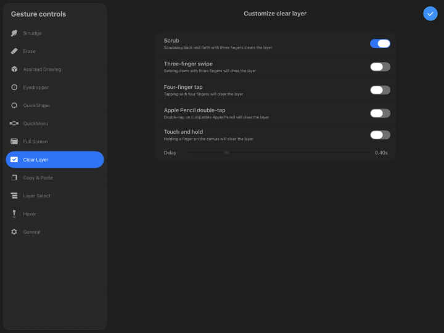The width and height of the screenshot is (444, 333).
Task: Select Clear Layer label in sidebar
Action: [x=35, y=160]
